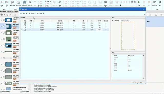164x94 pixels.
Task: Click the Export (导出) arrow icon
Action: [160, 2]
